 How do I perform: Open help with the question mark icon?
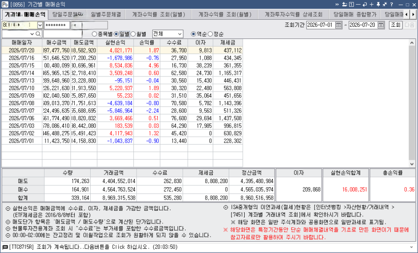click(x=392, y=5)
